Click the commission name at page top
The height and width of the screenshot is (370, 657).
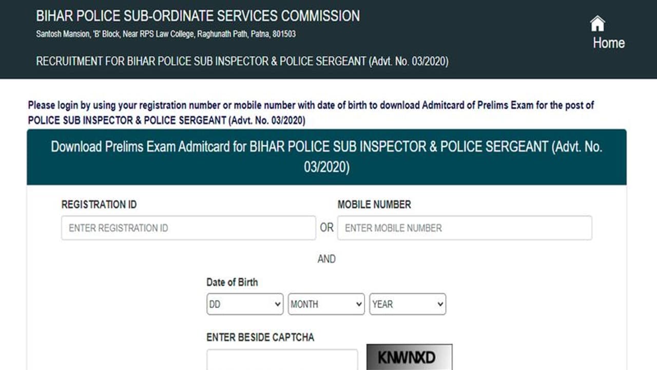pos(197,15)
